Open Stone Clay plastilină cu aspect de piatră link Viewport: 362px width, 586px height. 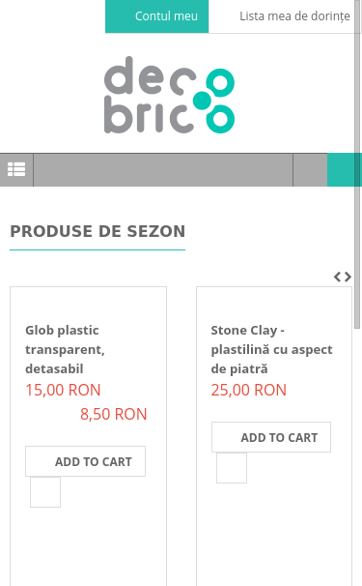pyautogui.click(x=271, y=349)
